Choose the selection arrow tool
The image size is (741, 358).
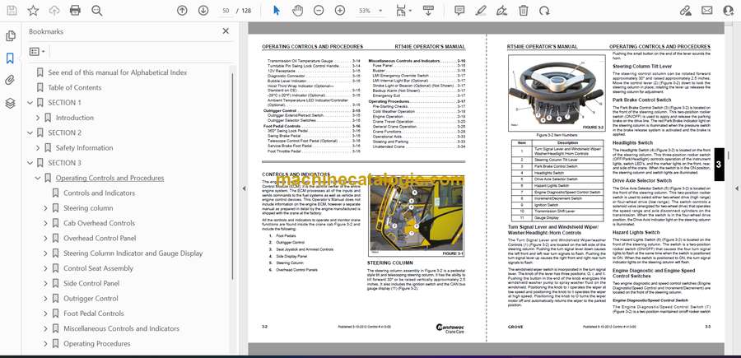coord(277,11)
